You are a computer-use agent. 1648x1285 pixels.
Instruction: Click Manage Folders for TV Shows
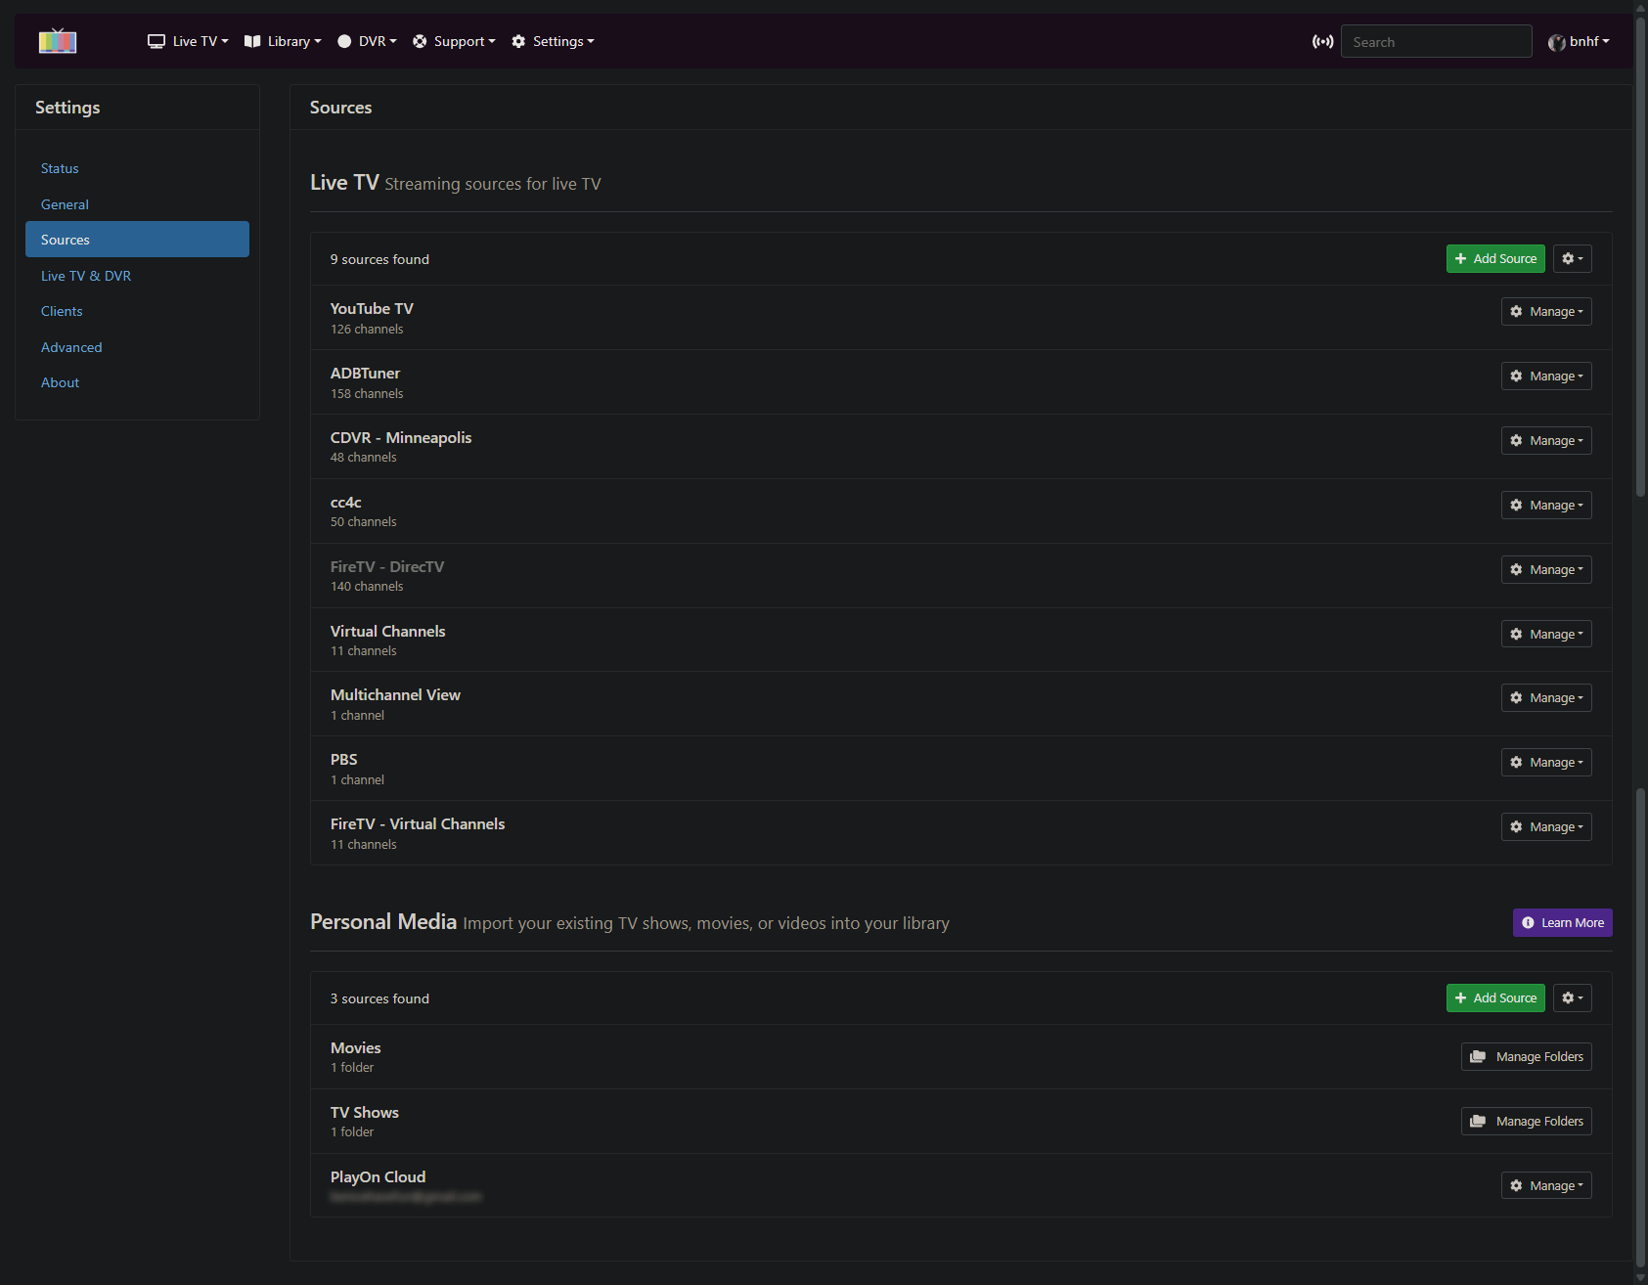pos(1526,1121)
